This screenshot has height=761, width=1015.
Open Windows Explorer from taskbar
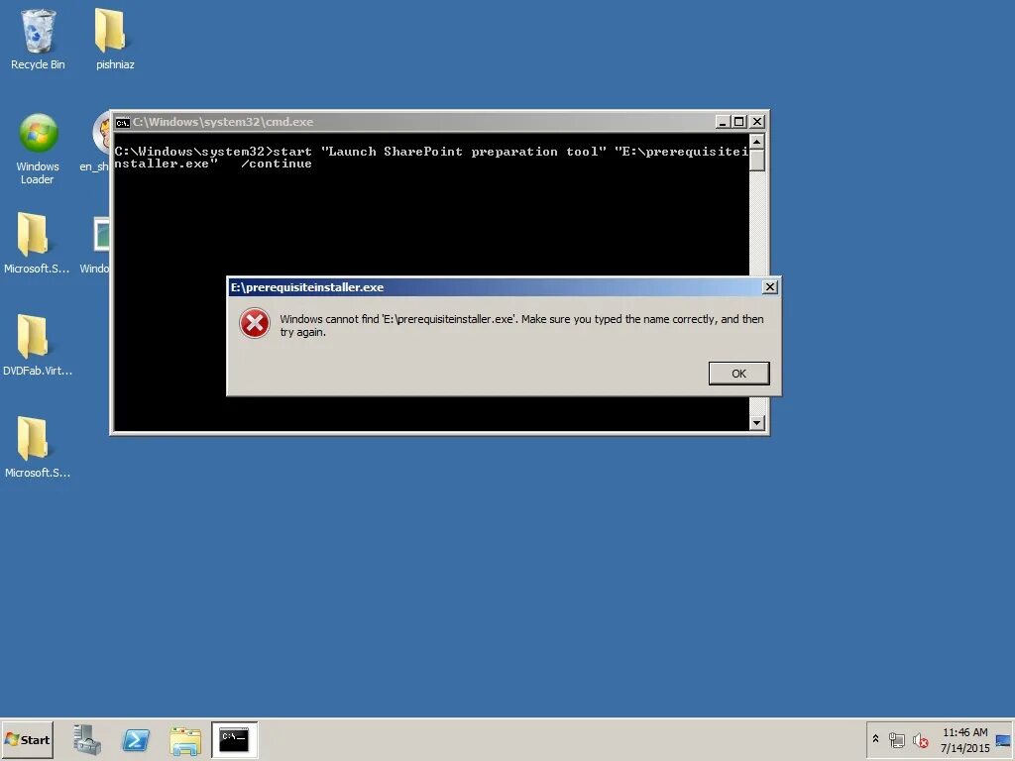(x=185, y=740)
